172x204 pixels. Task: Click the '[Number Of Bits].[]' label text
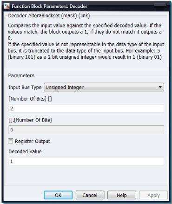[x=30, y=99]
